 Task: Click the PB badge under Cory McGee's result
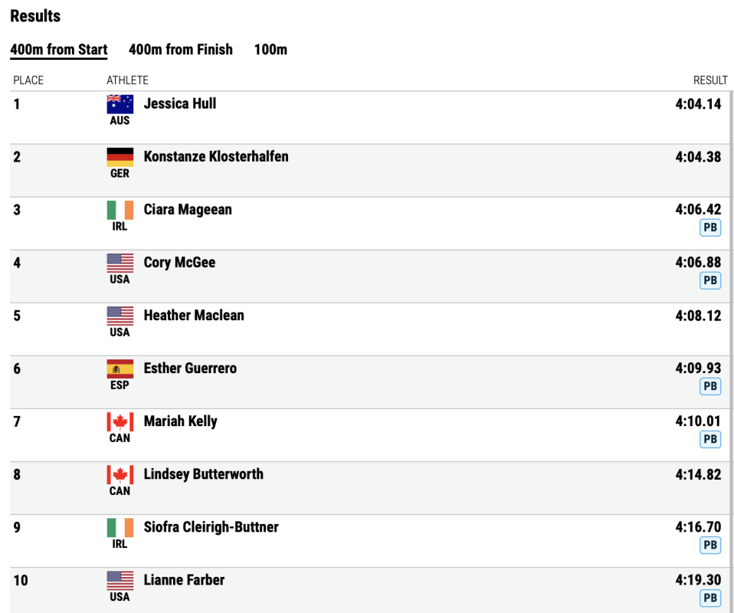click(710, 280)
